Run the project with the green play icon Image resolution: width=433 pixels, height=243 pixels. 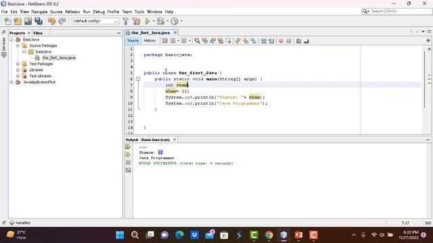pyautogui.click(x=147, y=21)
